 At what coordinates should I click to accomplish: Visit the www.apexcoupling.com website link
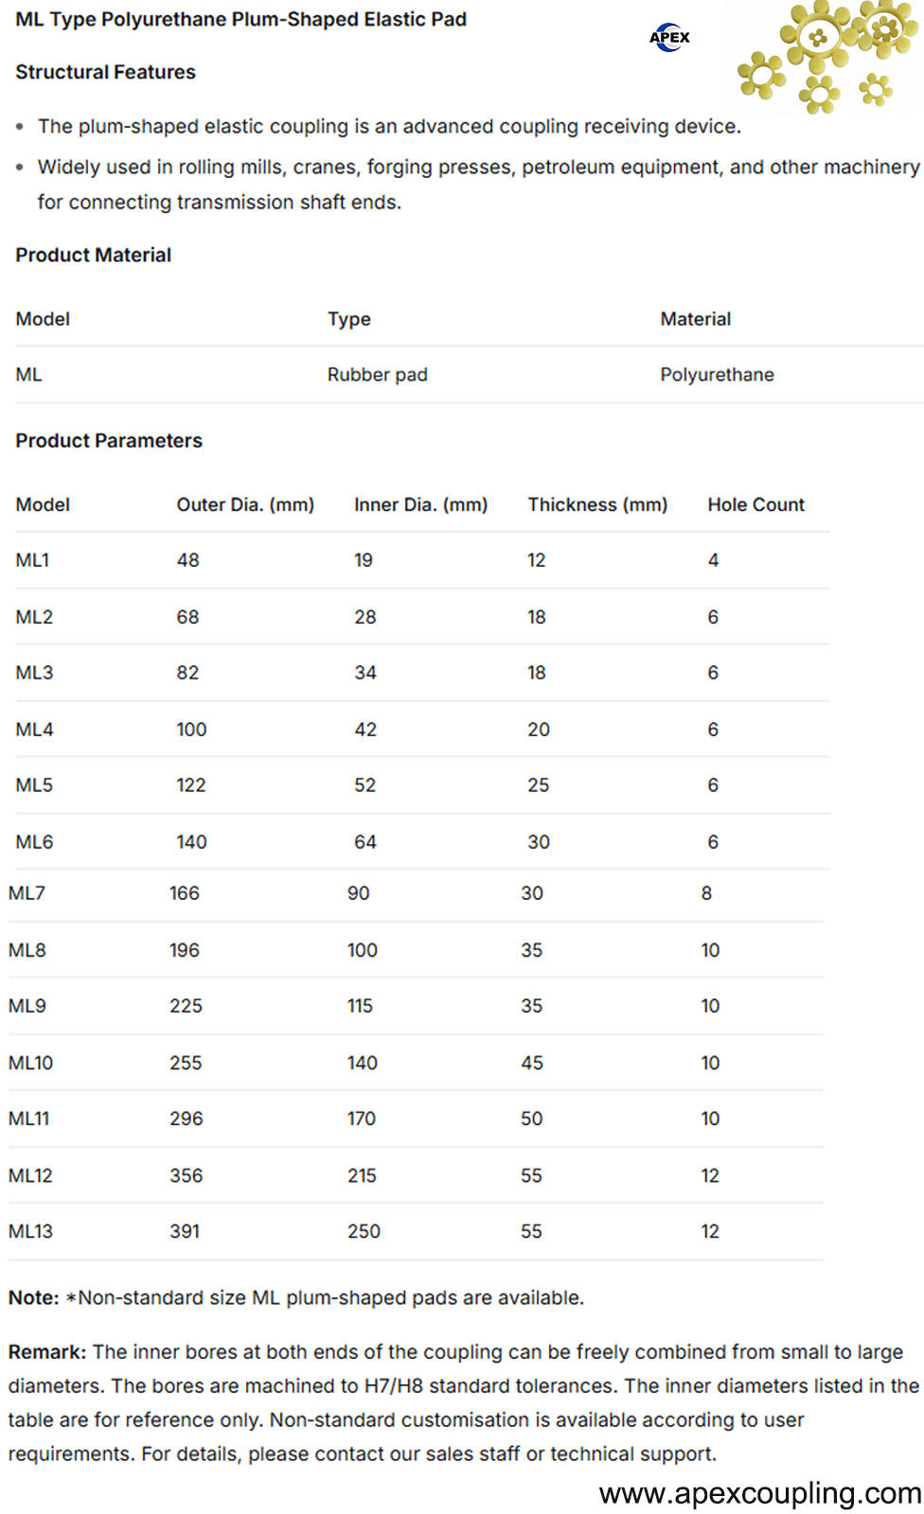click(760, 1492)
